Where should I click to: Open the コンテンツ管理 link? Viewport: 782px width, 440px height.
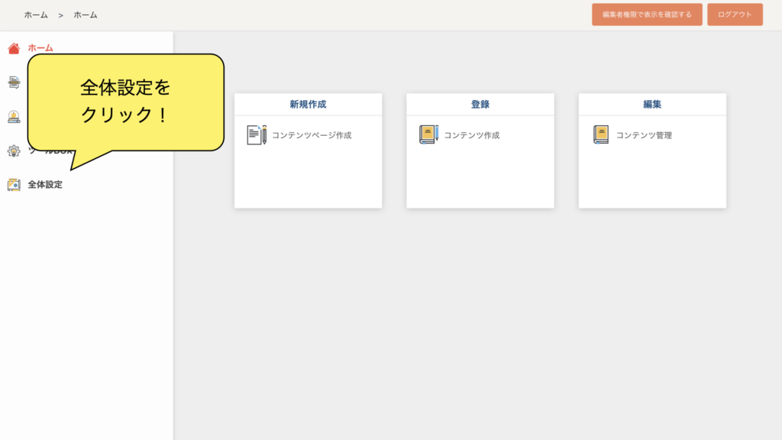[x=644, y=135]
